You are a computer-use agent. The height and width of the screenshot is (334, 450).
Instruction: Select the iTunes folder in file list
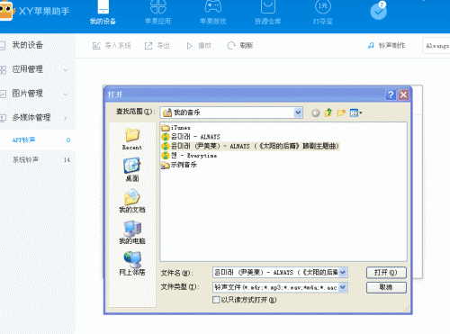click(x=175, y=128)
